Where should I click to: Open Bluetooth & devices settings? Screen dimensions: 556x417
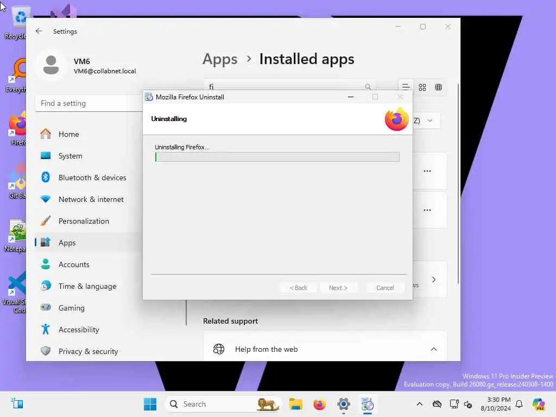(x=92, y=178)
